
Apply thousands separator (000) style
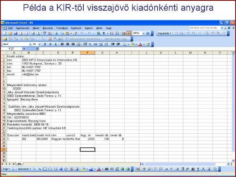[95, 44]
